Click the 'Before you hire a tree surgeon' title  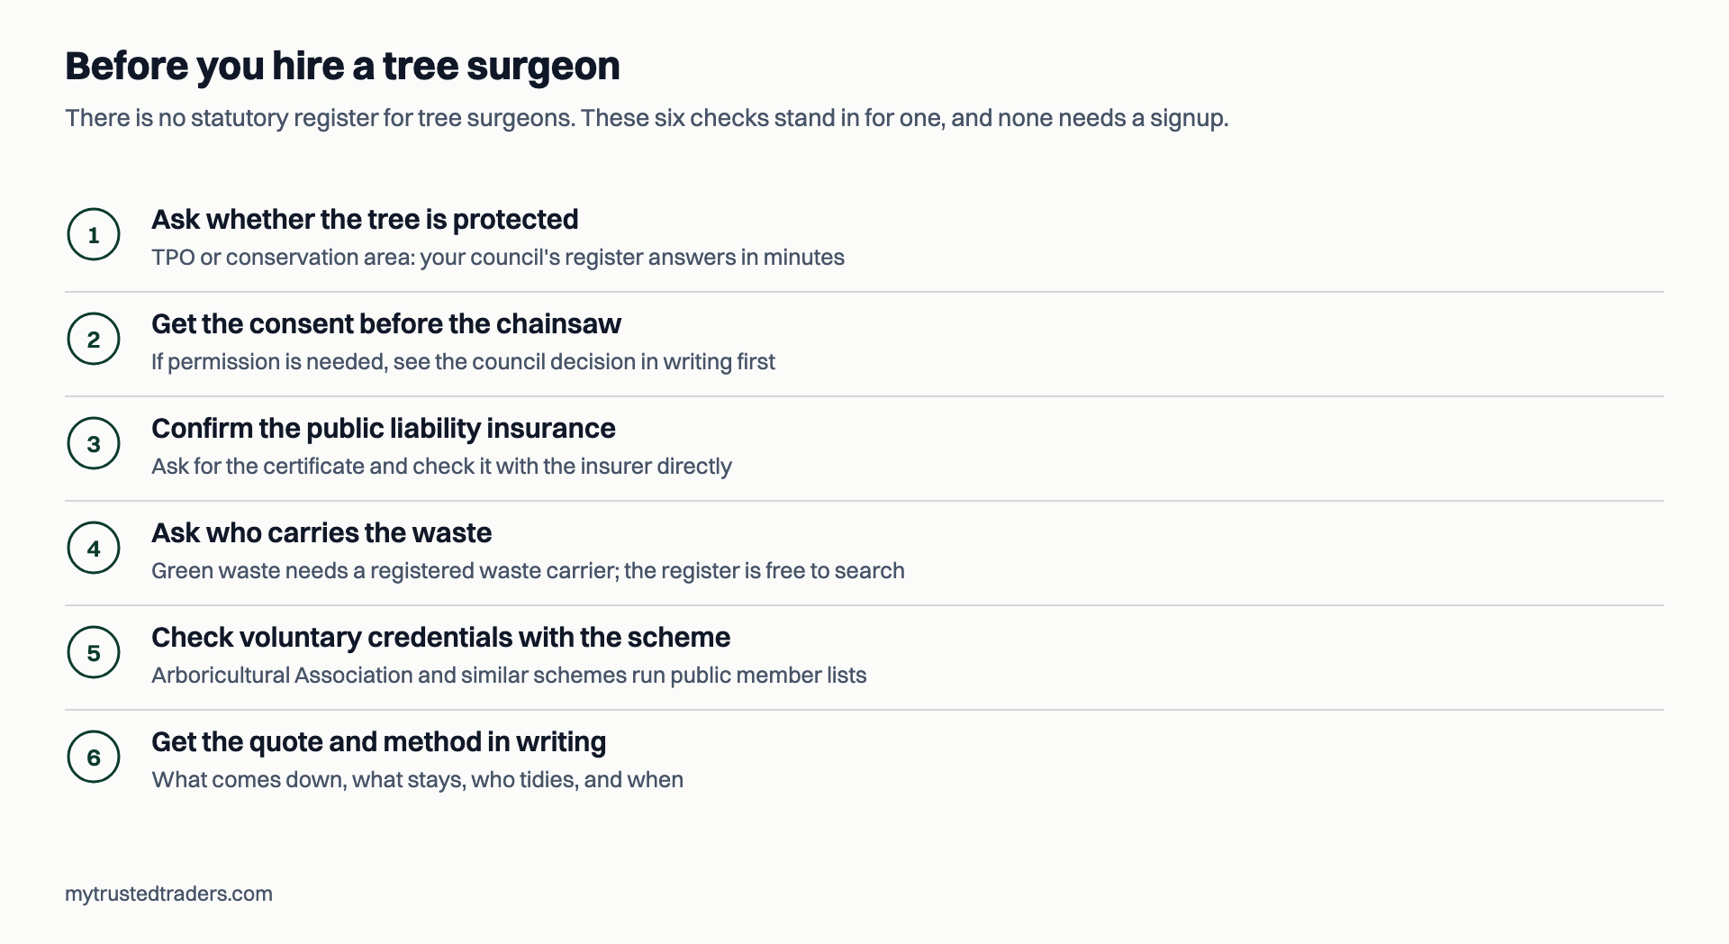[x=342, y=66]
